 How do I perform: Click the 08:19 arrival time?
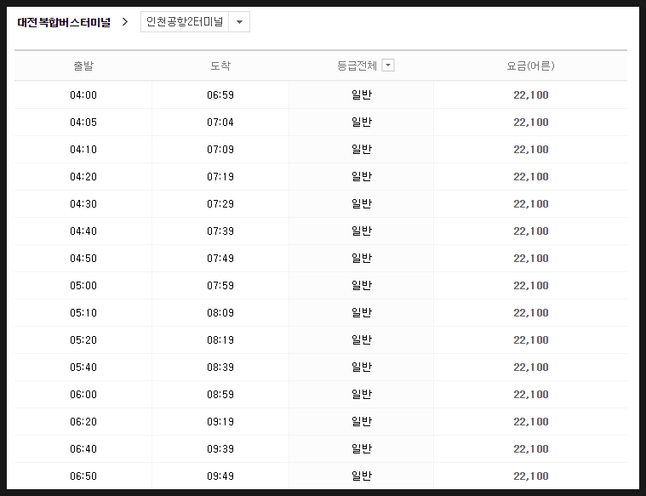[x=220, y=339]
